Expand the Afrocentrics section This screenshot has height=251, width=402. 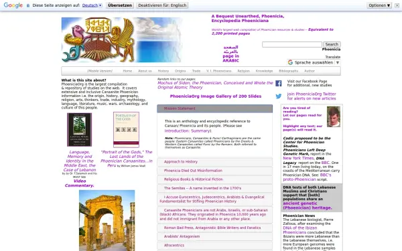(215, 246)
